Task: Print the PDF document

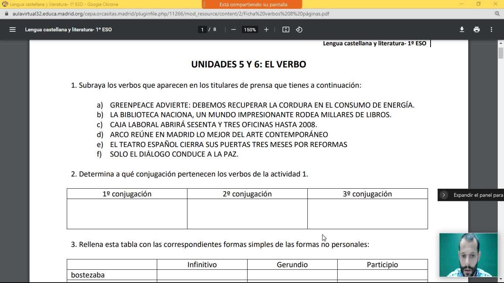Action: pos(477,29)
